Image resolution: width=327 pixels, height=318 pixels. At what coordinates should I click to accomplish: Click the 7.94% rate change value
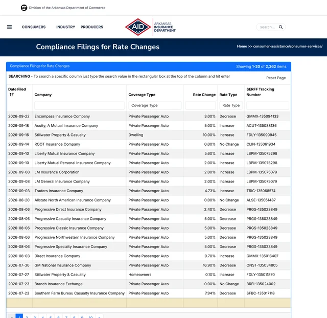tap(210, 293)
